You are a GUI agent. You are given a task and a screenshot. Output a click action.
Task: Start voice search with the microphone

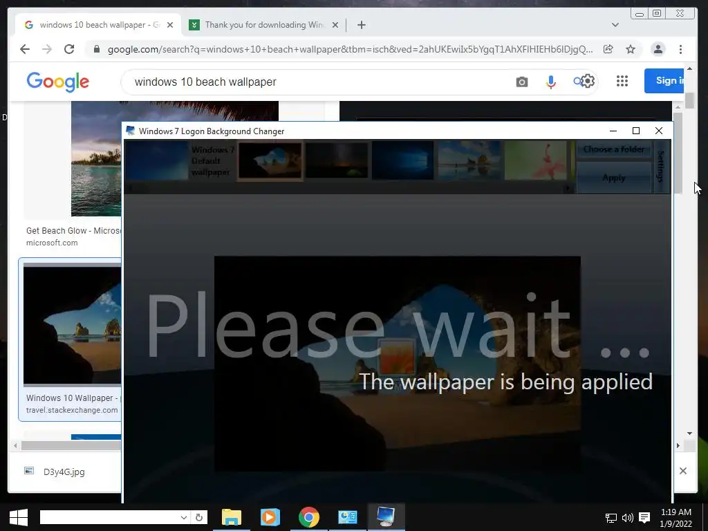(x=551, y=82)
